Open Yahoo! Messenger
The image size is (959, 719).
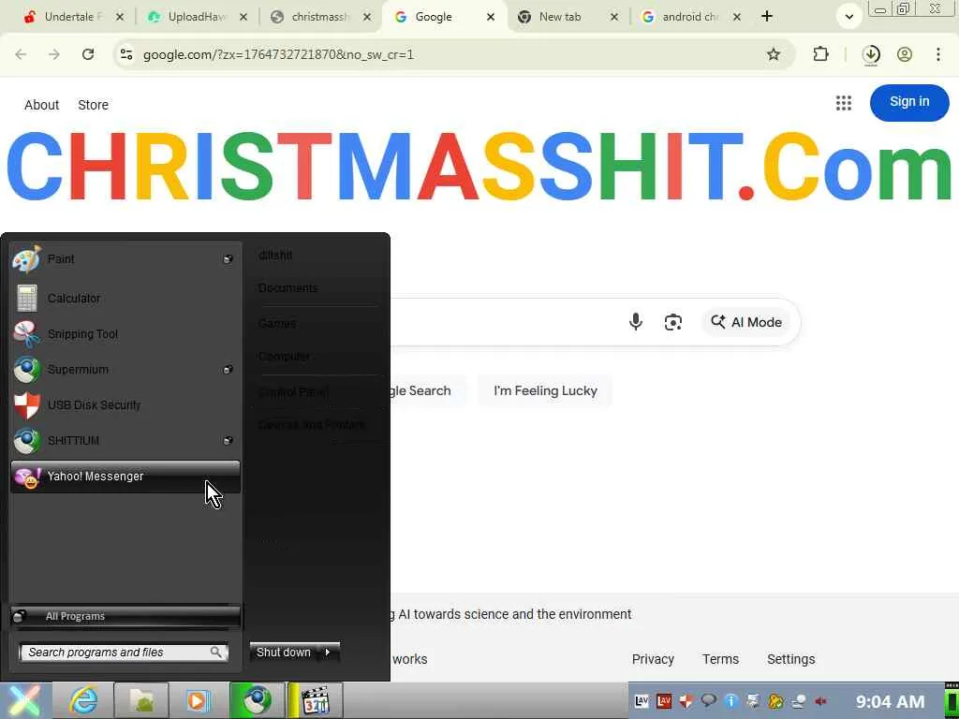pos(125,477)
